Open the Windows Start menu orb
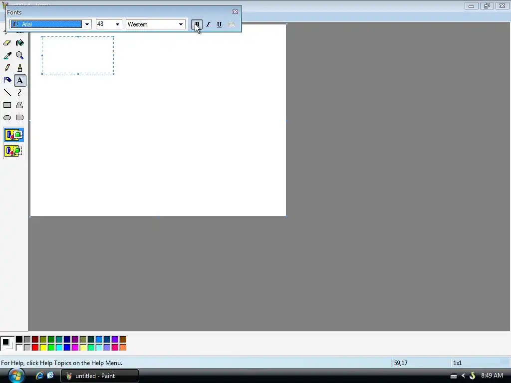Viewport: 511px width, 383px height. point(16,376)
